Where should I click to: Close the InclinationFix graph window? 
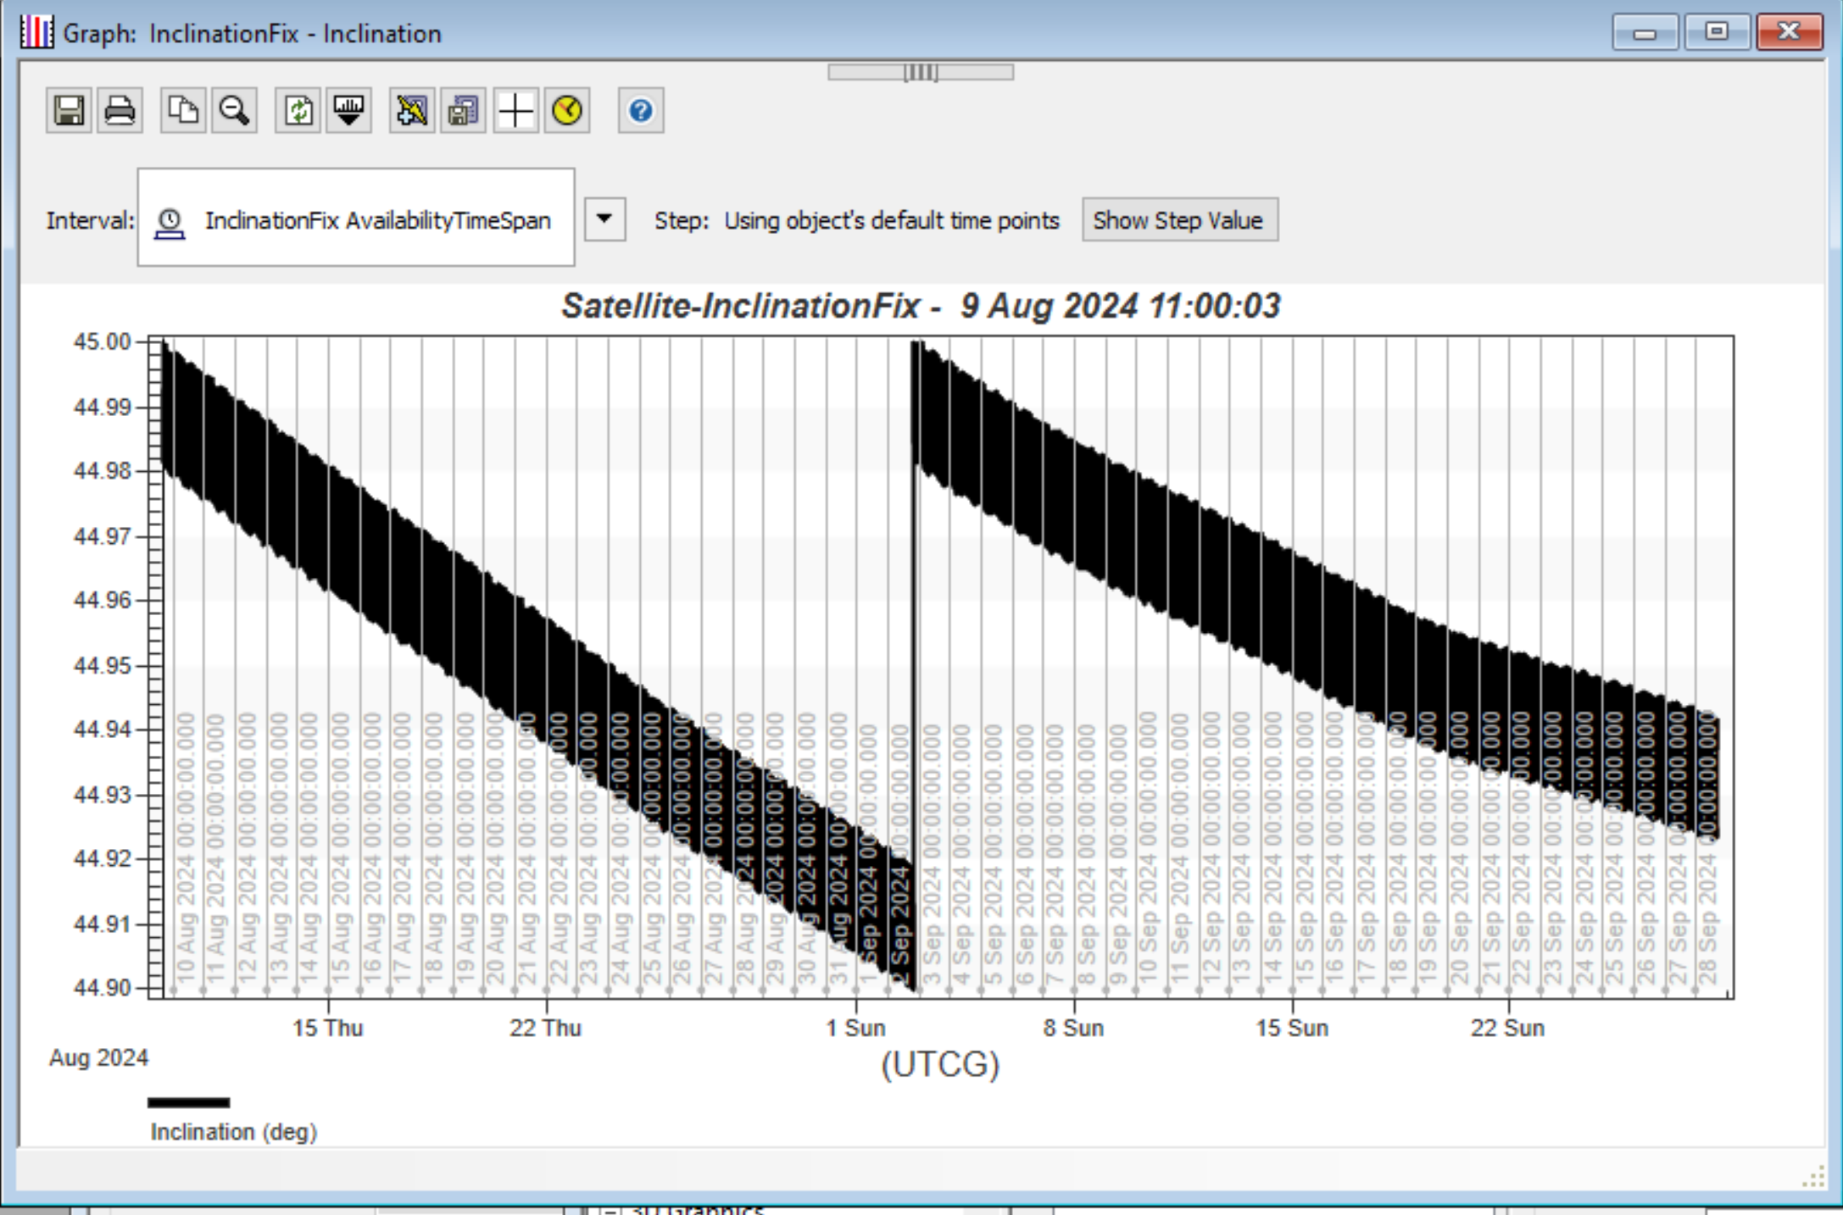coord(1789,33)
